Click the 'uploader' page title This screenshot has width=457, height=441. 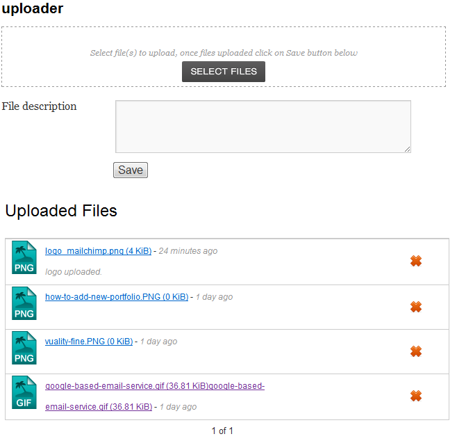33,8
